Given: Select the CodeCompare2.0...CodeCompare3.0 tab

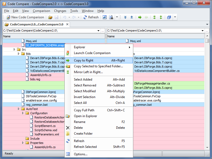Looking at the screenshot, I should point(37,24).
